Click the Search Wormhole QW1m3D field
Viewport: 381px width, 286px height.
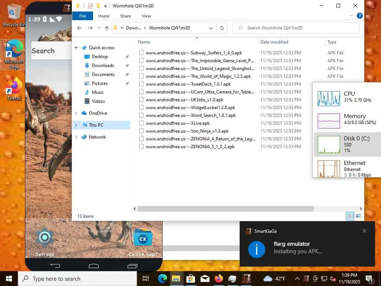pyautogui.click(x=296, y=28)
